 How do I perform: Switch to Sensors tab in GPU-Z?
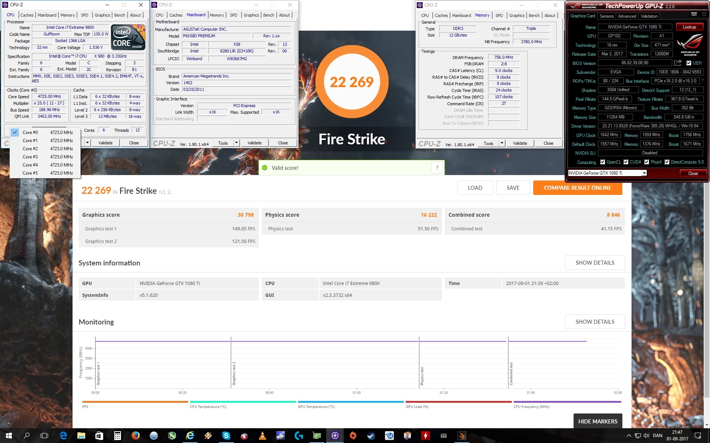[x=606, y=16]
